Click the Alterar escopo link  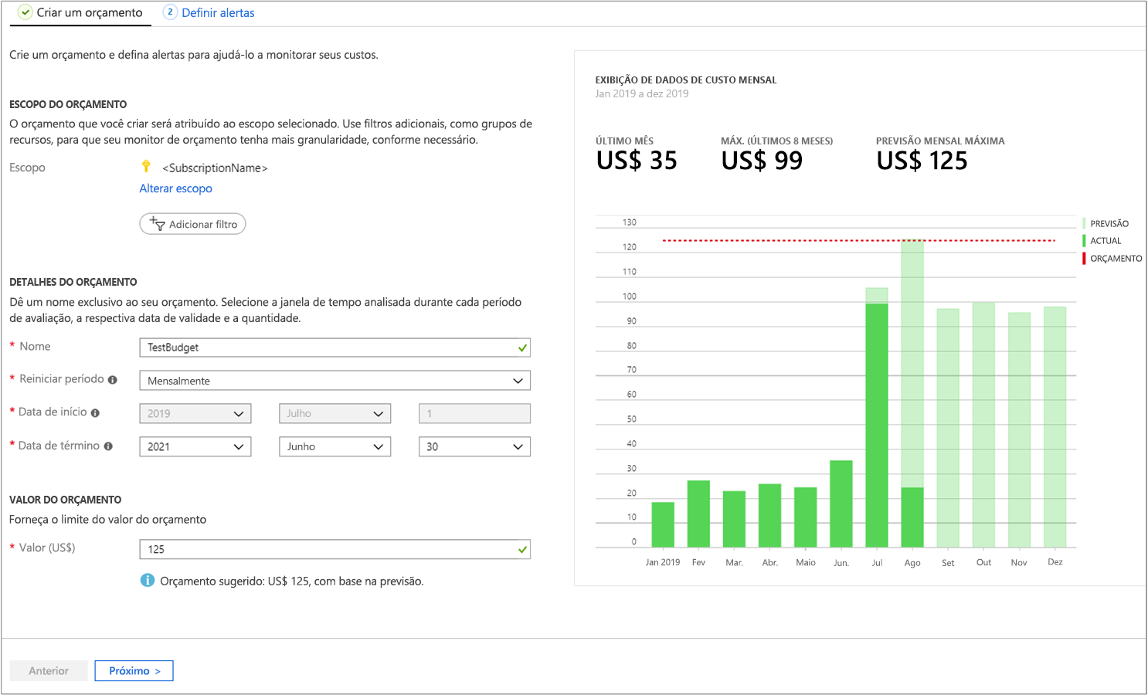click(x=175, y=188)
